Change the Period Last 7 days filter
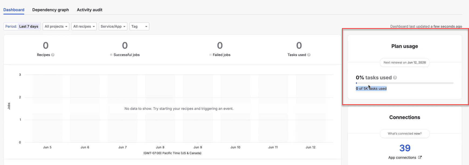The height and width of the screenshot is (165, 469). [x=22, y=26]
